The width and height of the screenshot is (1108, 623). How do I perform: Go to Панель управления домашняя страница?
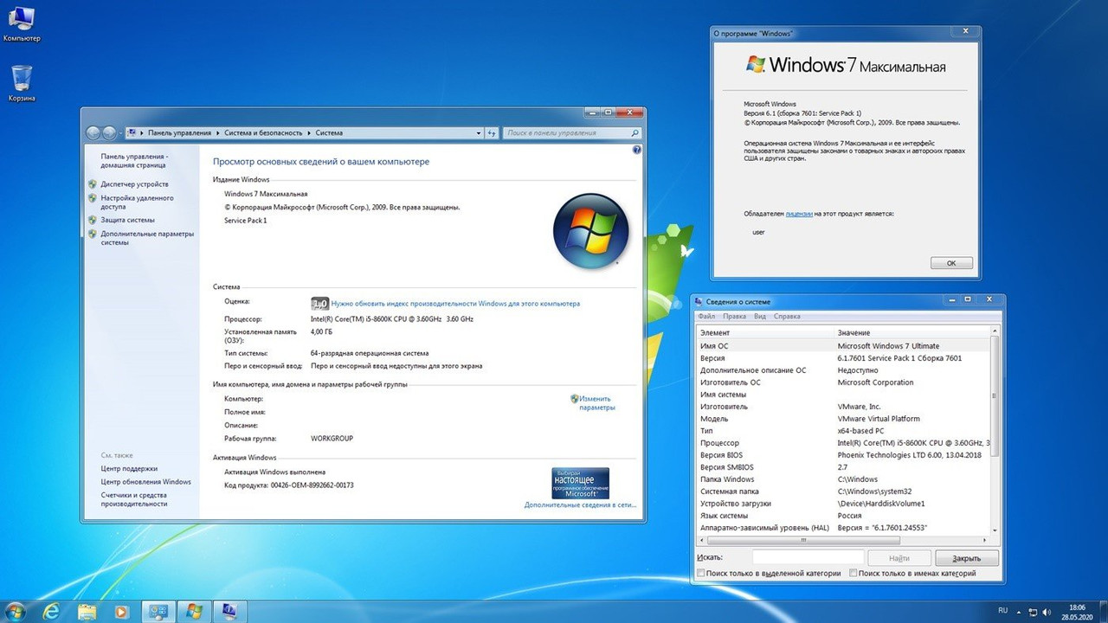pos(134,161)
